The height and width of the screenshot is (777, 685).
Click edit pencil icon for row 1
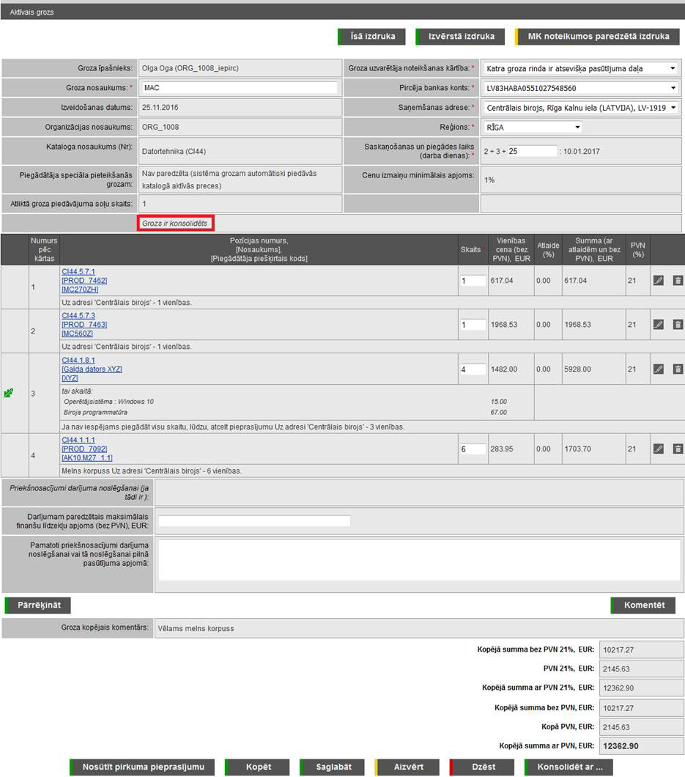(658, 281)
